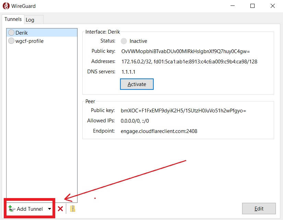The height and width of the screenshot is (220, 283).
Task: Click the Inactive status indicator circle
Action: tap(124, 41)
